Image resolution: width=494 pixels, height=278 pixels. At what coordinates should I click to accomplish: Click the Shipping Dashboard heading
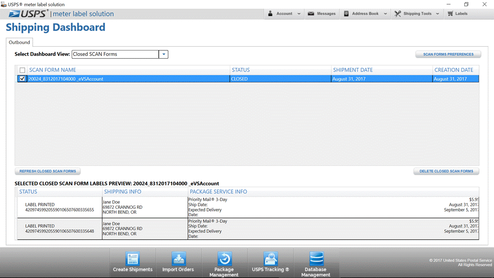pos(56,28)
